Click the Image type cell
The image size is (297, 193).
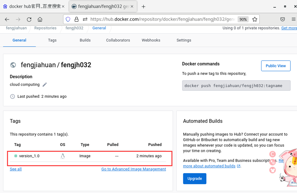85,156
